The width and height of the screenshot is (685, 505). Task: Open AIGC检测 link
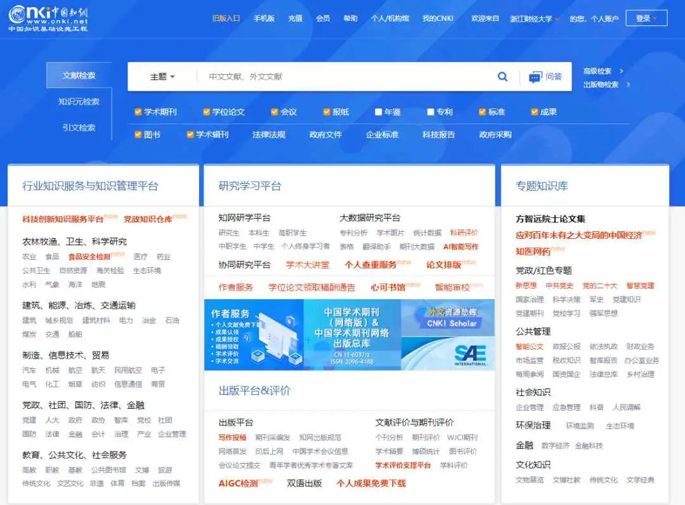(238, 483)
